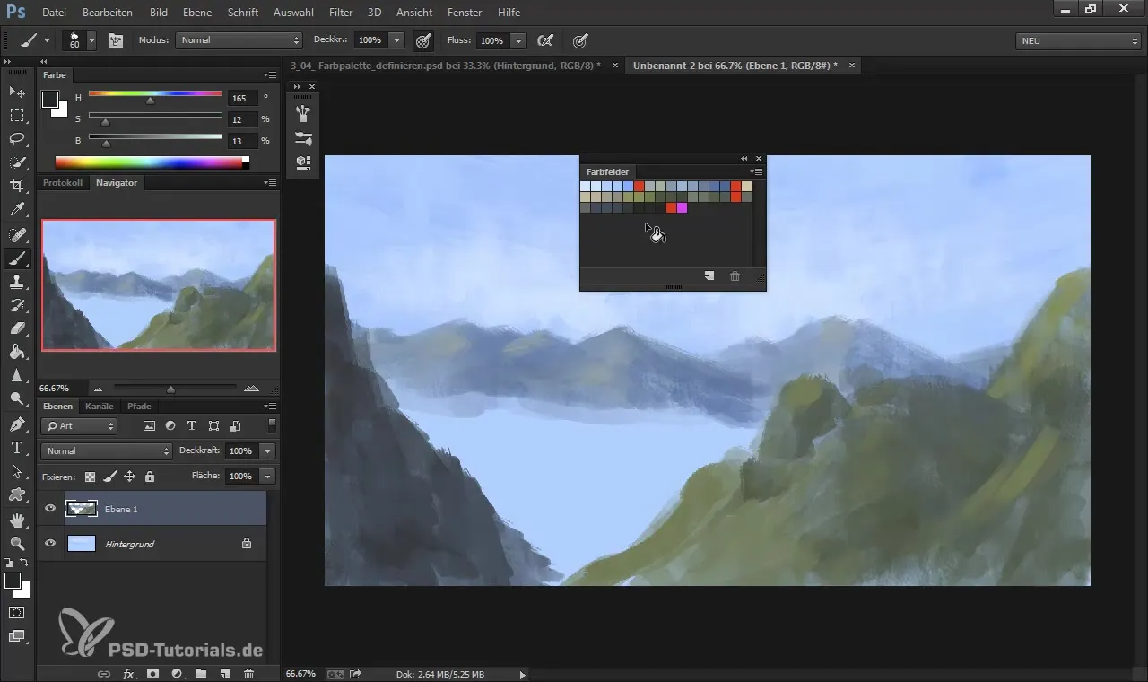Viewport: 1148px width, 682px height.
Task: Add a layer mask from Layers footer
Action: [x=152, y=673]
